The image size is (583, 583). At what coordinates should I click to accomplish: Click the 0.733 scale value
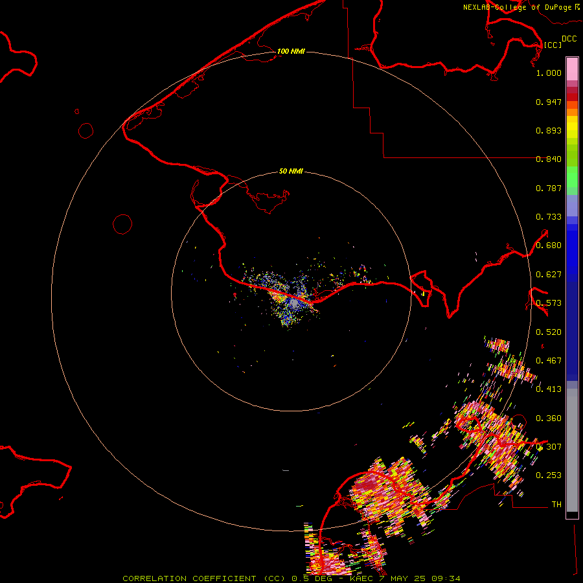pos(549,217)
